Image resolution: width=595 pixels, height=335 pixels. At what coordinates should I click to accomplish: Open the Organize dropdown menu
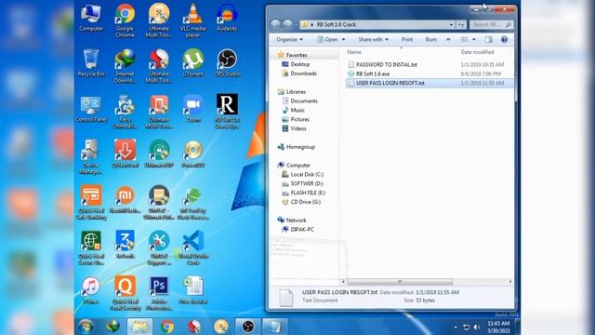289,39
